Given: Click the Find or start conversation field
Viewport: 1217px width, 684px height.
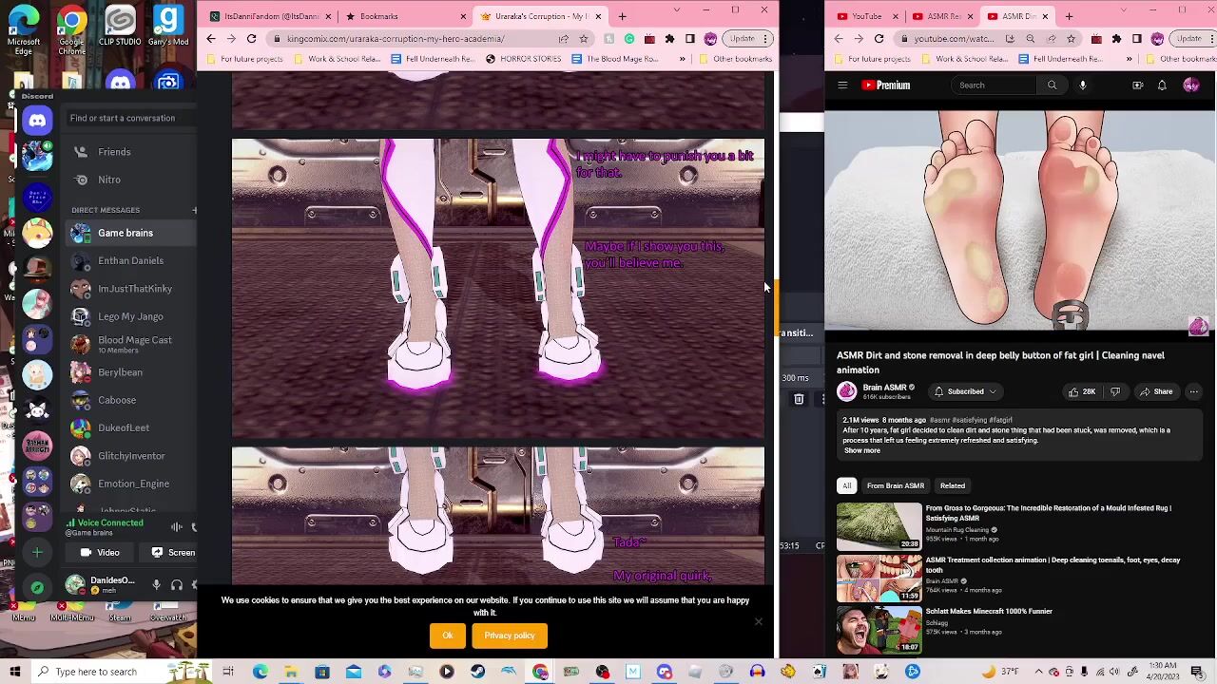Looking at the screenshot, I should pos(123,118).
